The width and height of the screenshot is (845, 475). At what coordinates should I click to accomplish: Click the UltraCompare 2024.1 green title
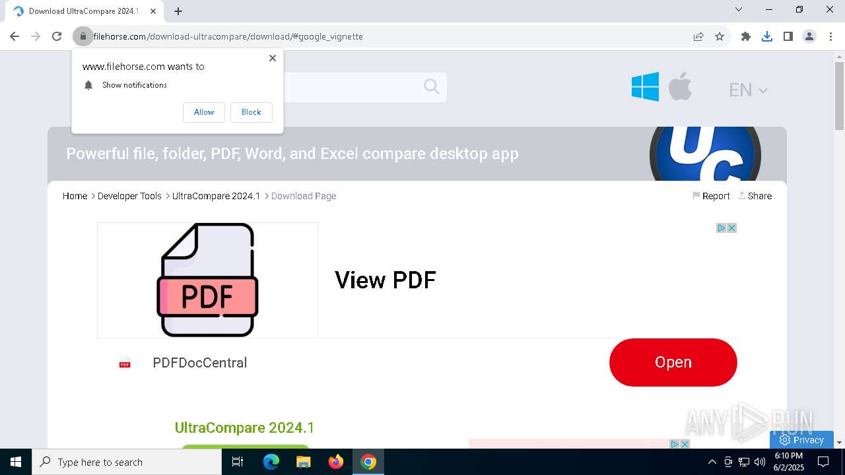pos(244,427)
